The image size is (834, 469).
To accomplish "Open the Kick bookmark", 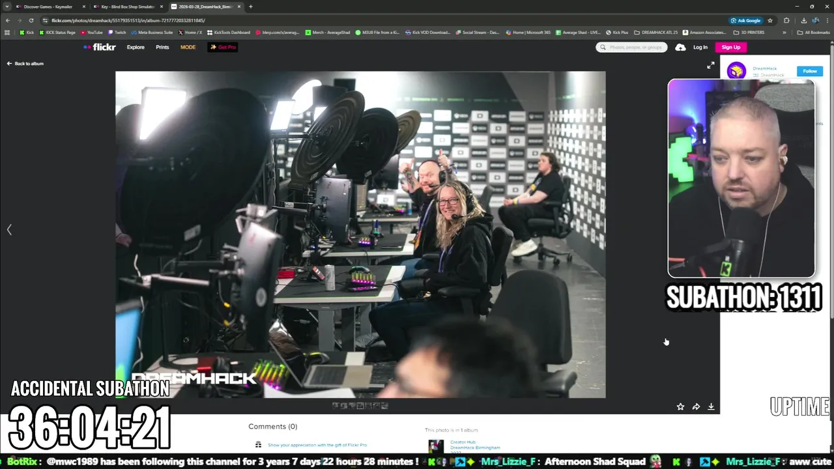I will click(x=27, y=32).
